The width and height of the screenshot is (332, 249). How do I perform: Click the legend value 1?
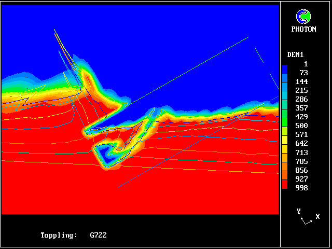(x=306, y=64)
